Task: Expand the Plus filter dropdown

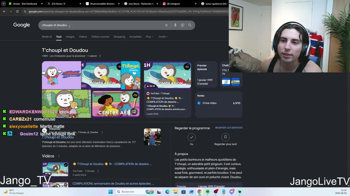Action: click(x=150, y=37)
